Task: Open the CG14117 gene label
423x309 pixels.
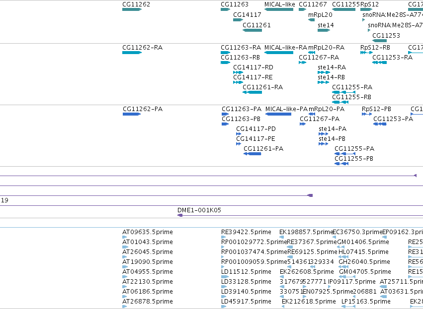Action: click(x=247, y=14)
